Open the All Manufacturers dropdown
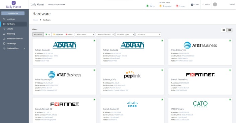Viewport: 236px width, 123px height. pos(105,34)
